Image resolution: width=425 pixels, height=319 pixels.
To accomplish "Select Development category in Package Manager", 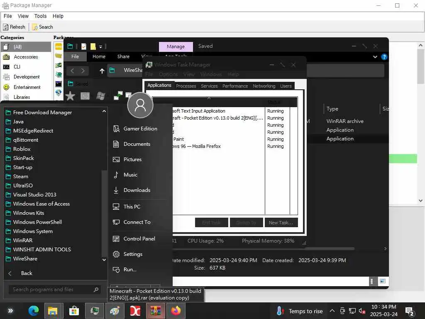I will coord(27,77).
